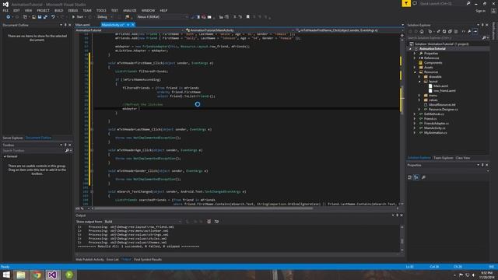This screenshot has height=280, width=498.
Task: Click Solution Explorer Collapse All icon
Action: click(450, 31)
